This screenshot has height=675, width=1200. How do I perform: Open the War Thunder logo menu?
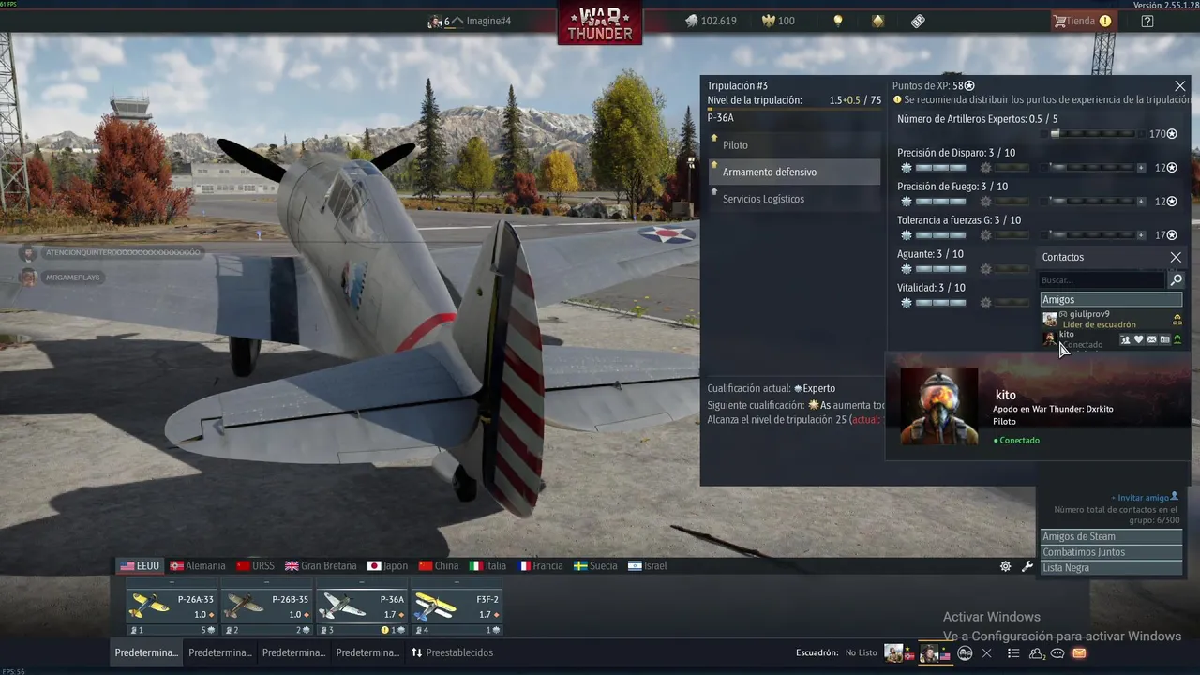click(x=600, y=22)
